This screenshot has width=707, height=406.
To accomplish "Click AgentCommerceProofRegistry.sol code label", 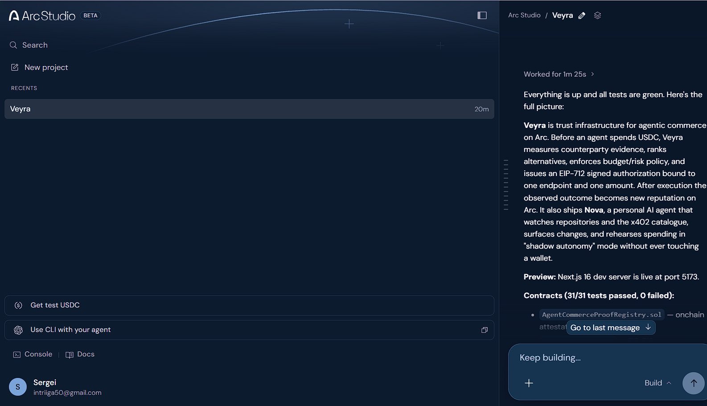I will coord(602,315).
